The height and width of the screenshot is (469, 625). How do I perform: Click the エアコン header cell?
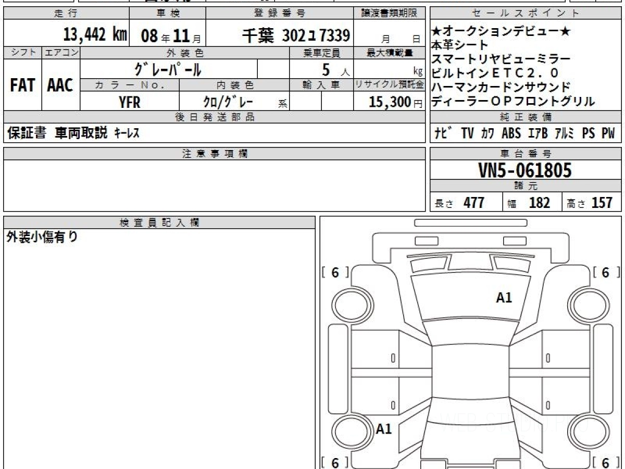(x=61, y=53)
